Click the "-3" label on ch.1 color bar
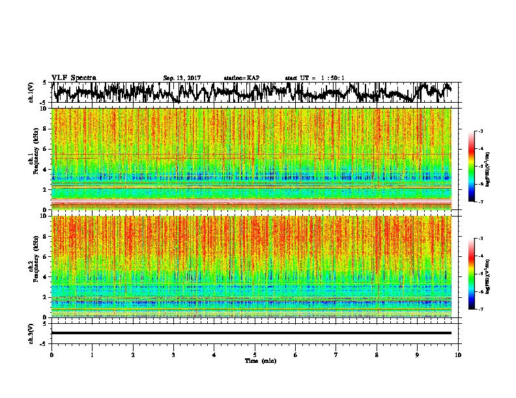 click(480, 131)
